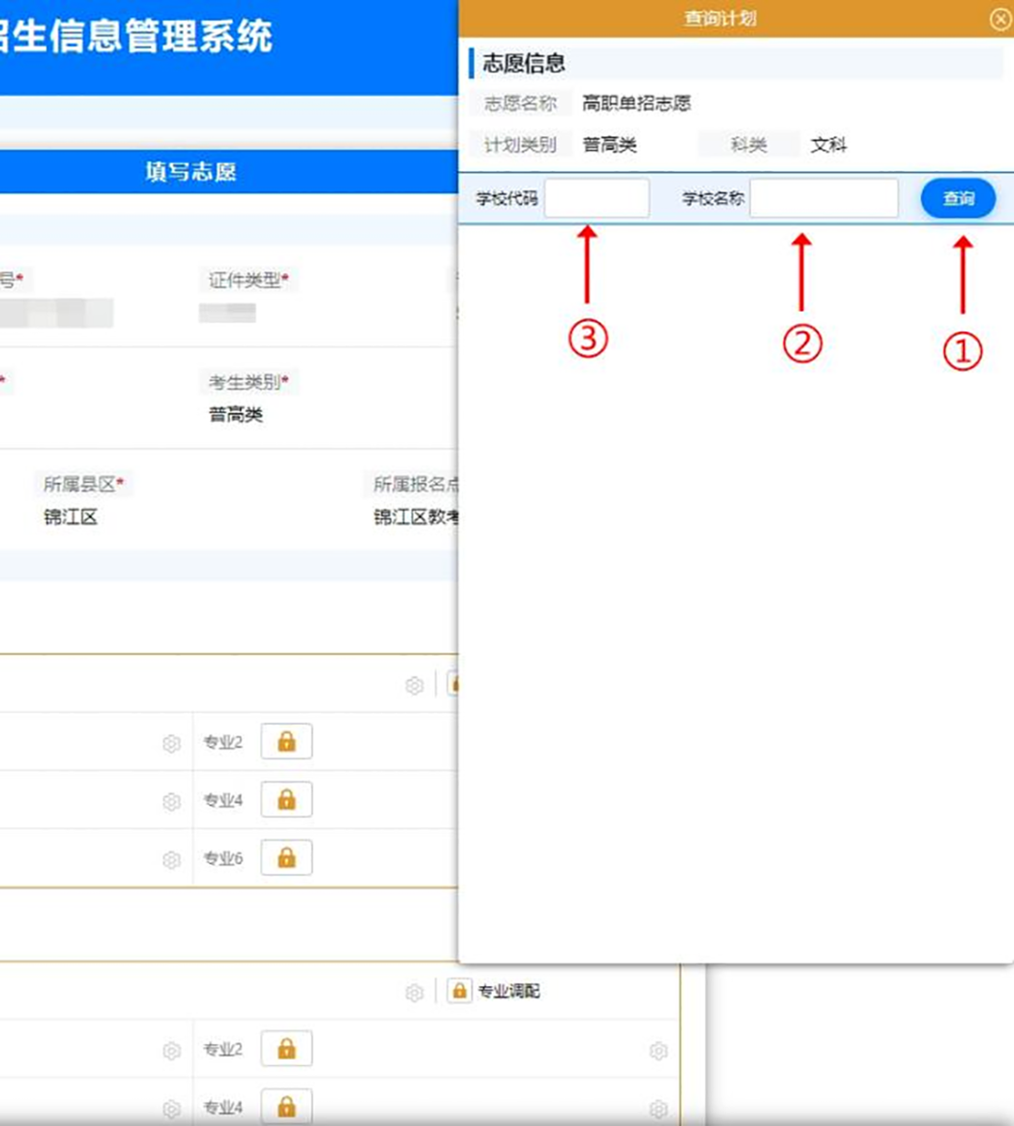Click the gear icon left of 专业调配
1014x1126 pixels.
(x=414, y=991)
